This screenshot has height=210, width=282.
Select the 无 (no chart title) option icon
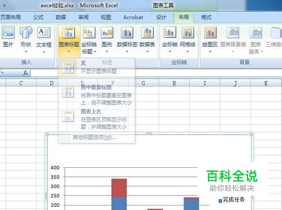click(68, 68)
